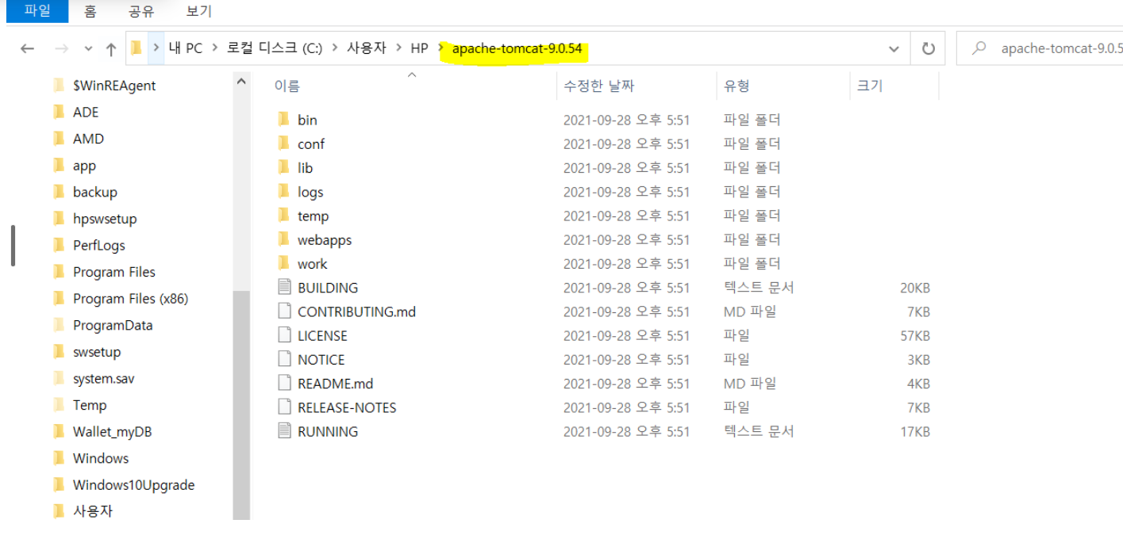The image size is (1123, 554).
Task: Expand chevron after HP breadcrumb
Action: point(441,48)
